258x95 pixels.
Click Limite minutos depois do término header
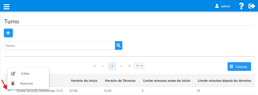tap(224, 81)
